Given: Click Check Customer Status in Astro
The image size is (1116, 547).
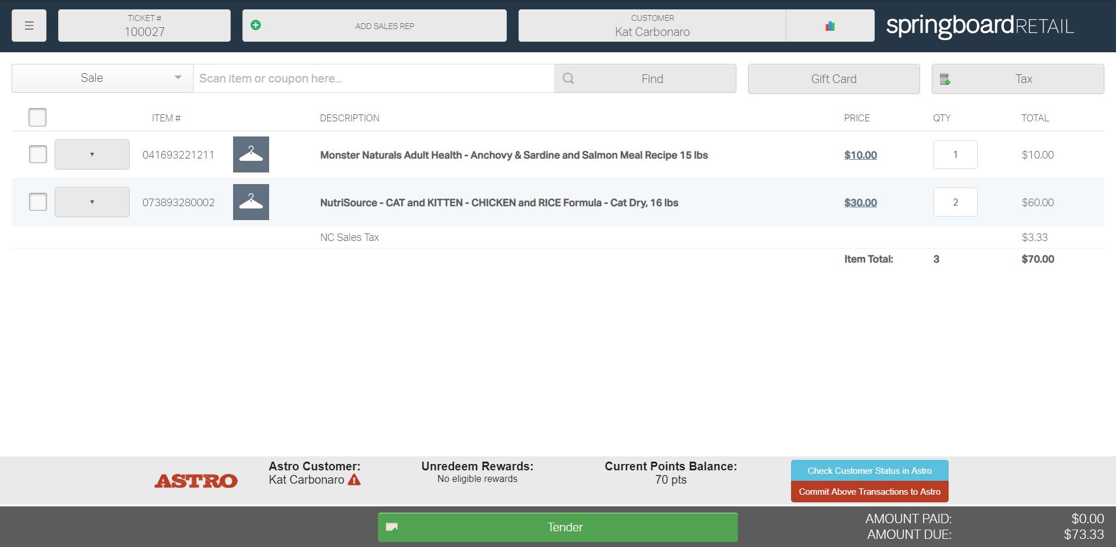Looking at the screenshot, I should [x=870, y=471].
